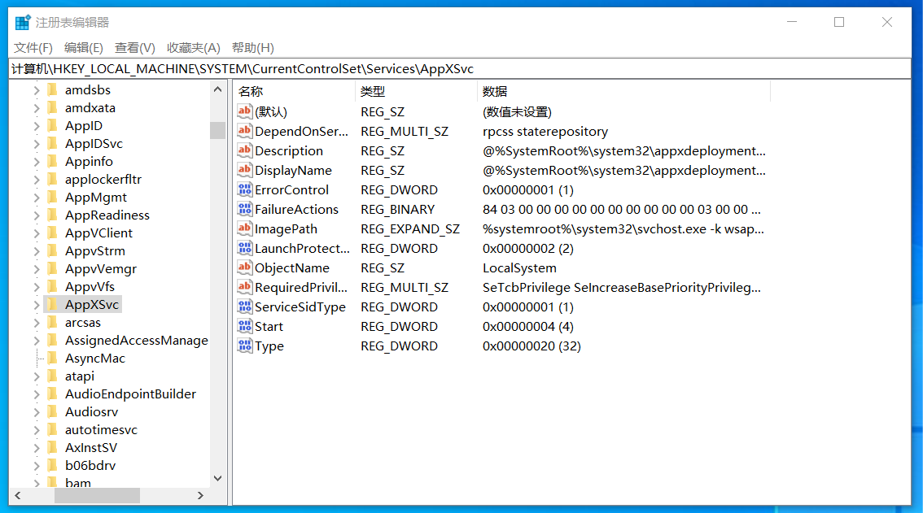The width and height of the screenshot is (923, 513).
Task: Expand the arcsas tree node
Action: 37,323
